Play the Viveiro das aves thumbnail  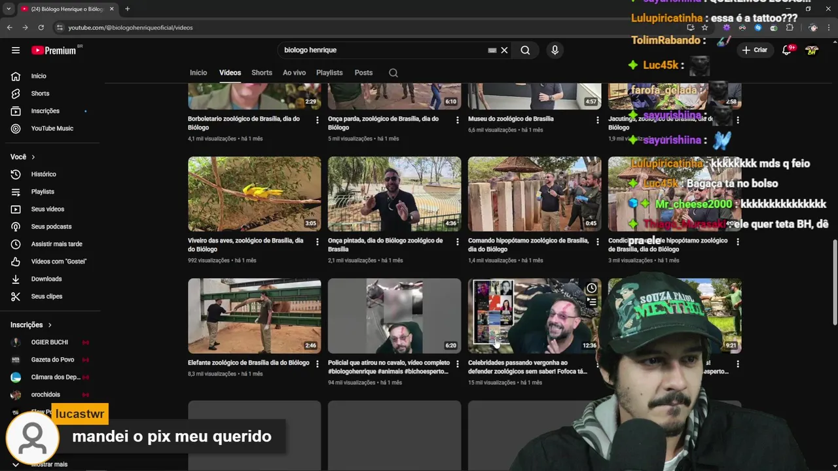pyautogui.click(x=255, y=194)
